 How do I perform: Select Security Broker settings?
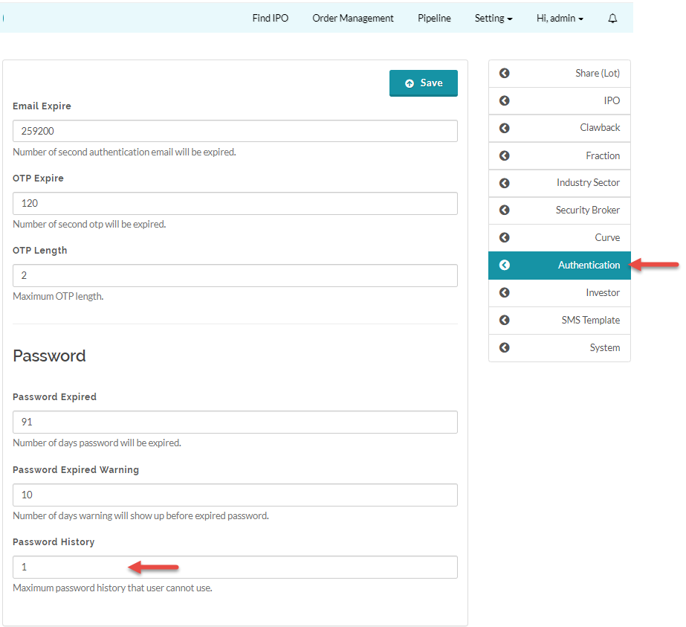560,210
